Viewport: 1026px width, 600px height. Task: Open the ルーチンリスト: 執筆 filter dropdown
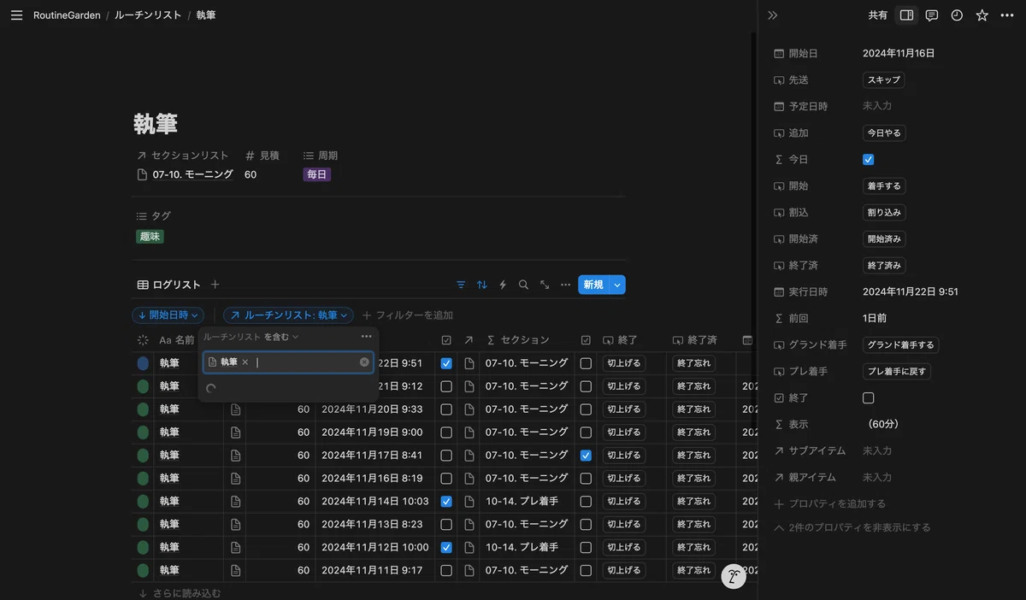(288, 315)
